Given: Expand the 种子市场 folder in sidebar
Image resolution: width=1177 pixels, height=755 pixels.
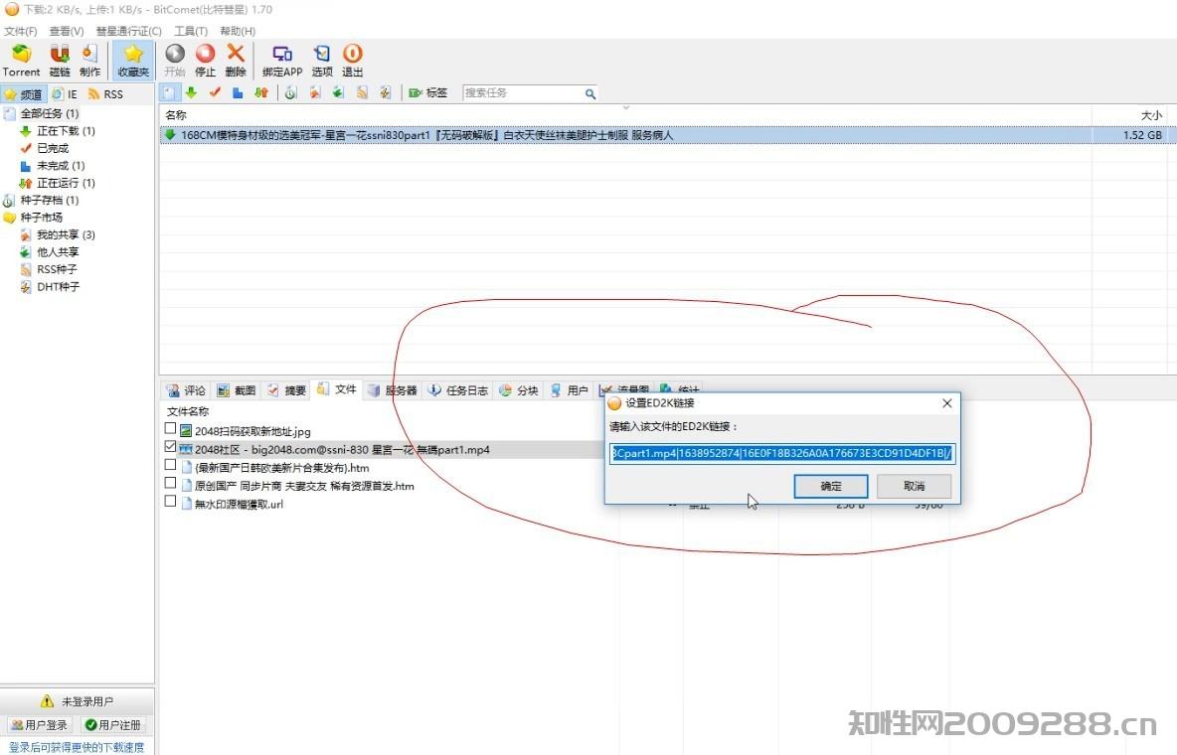Looking at the screenshot, I should coord(9,218).
